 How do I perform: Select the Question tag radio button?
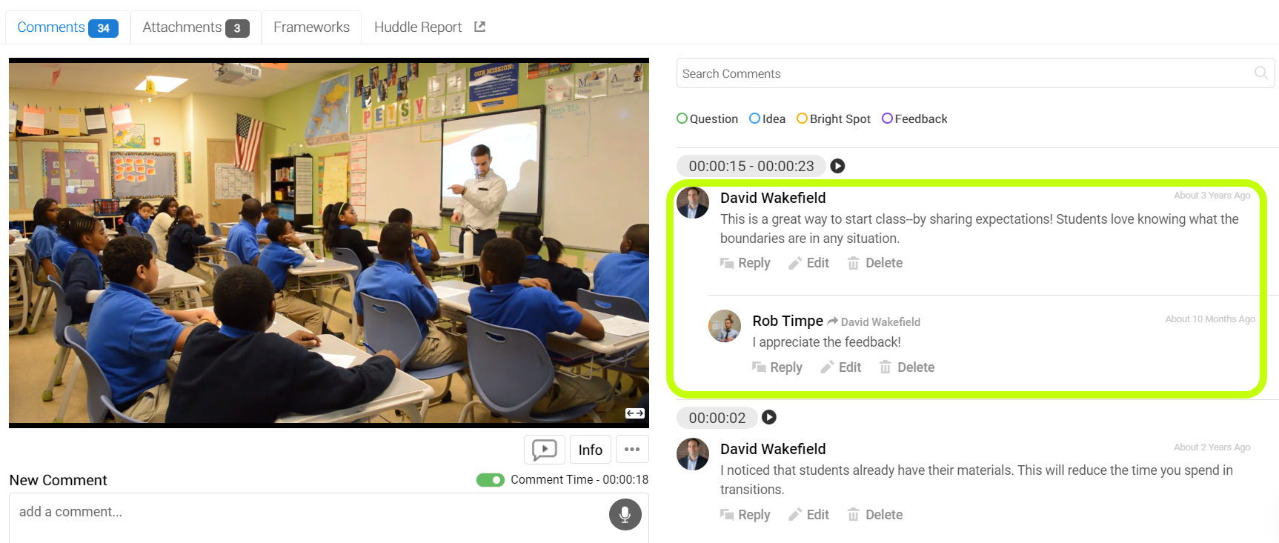coord(682,119)
